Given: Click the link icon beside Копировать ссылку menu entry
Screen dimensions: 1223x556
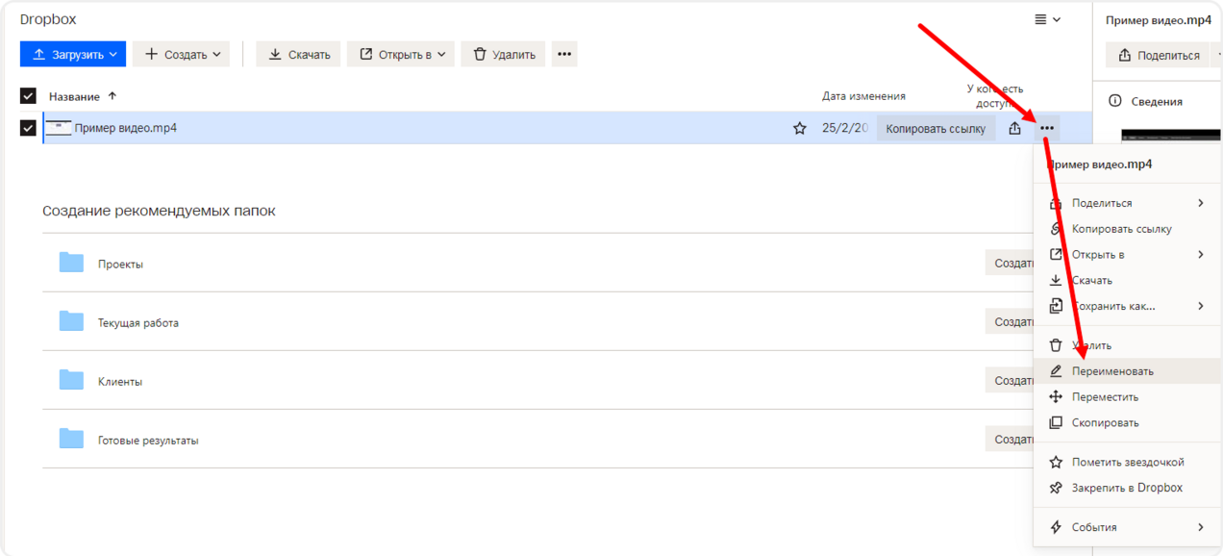Looking at the screenshot, I should 1056,229.
